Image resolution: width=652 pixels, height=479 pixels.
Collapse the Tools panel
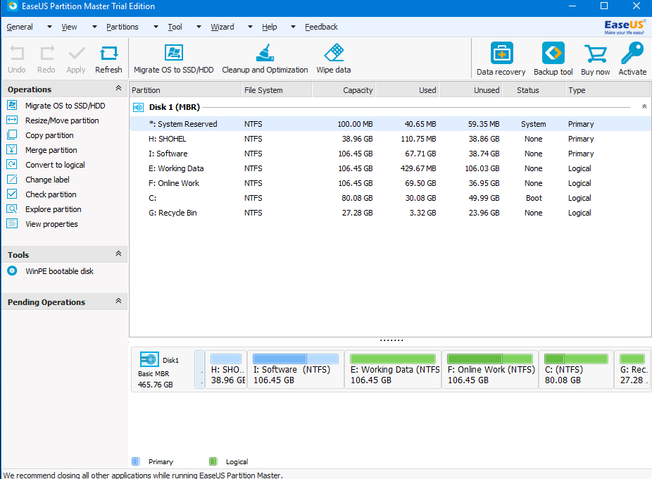pos(118,254)
